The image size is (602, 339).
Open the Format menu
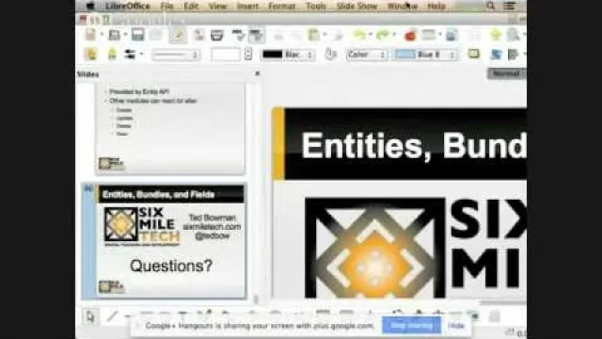coord(281,7)
